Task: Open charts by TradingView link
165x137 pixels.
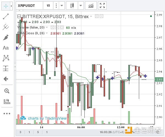Action: pos(43,118)
